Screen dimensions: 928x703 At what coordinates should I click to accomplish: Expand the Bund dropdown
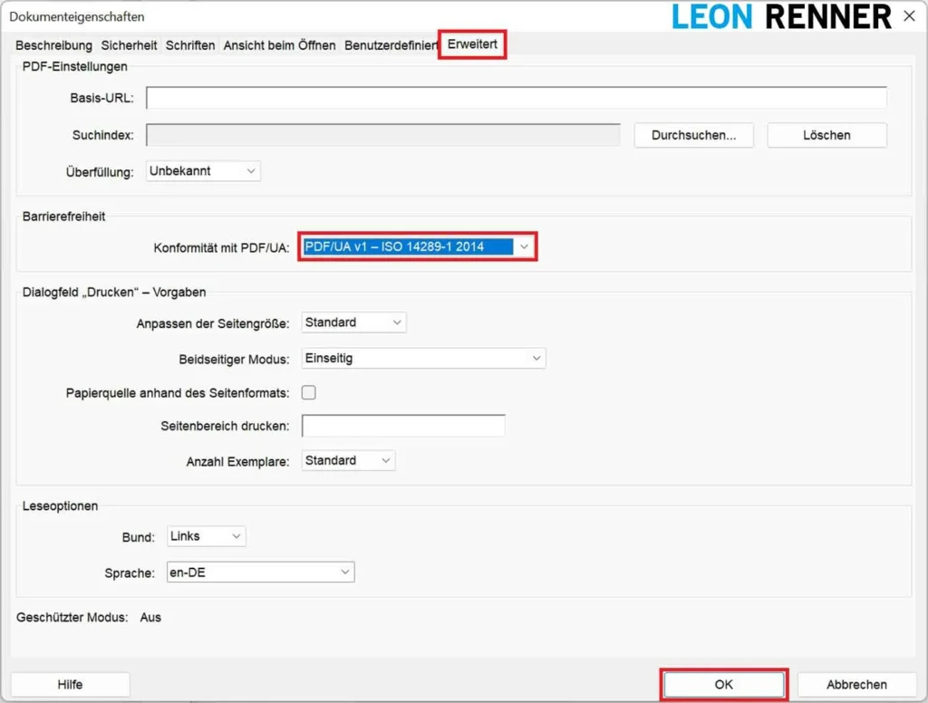207,536
